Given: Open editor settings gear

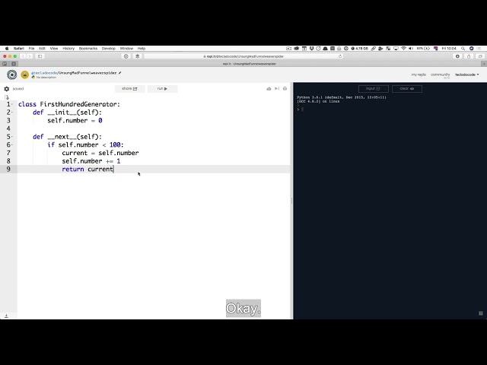Looking at the screenshot, I should pos(7,89).
